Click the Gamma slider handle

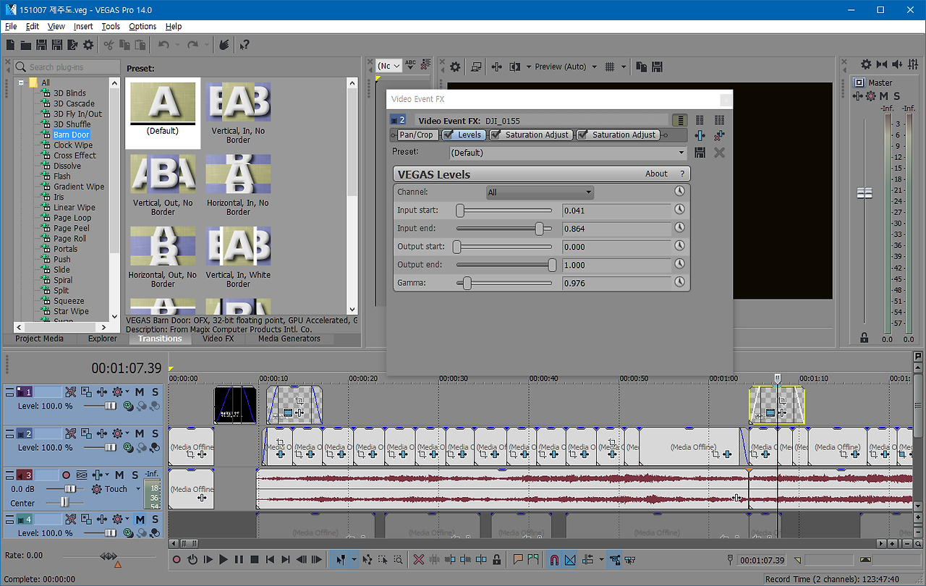click(467, 283)
